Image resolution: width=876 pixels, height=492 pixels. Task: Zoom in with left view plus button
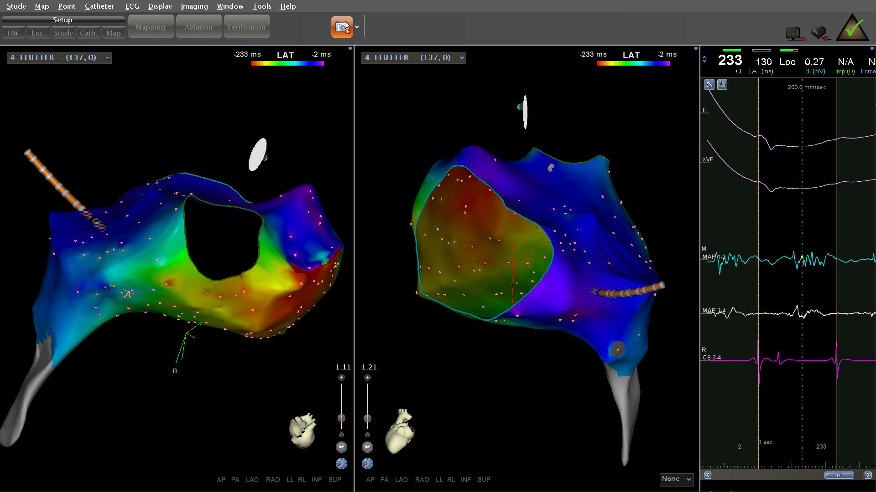point(341,378)
